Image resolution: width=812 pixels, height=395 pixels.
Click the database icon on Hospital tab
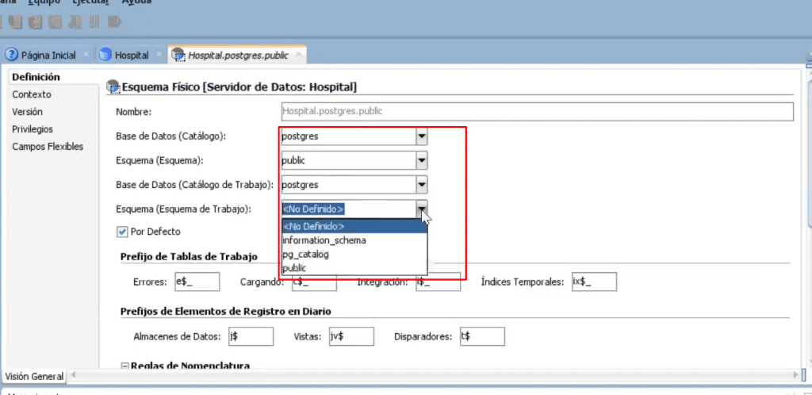click(105, 55)
